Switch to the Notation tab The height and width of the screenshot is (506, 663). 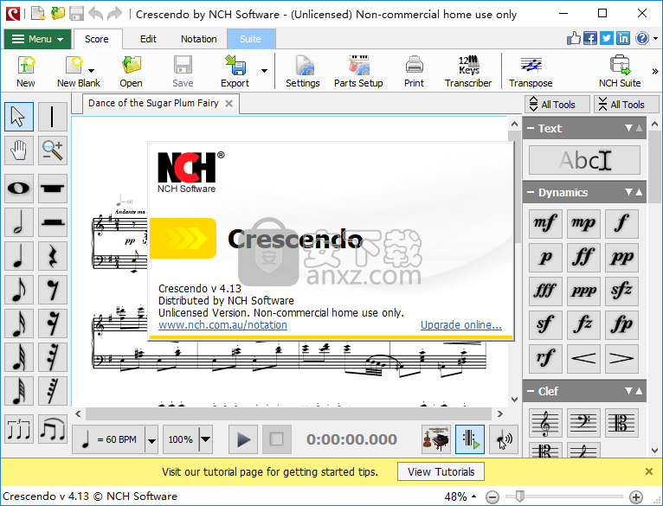[x=199, y=39]
